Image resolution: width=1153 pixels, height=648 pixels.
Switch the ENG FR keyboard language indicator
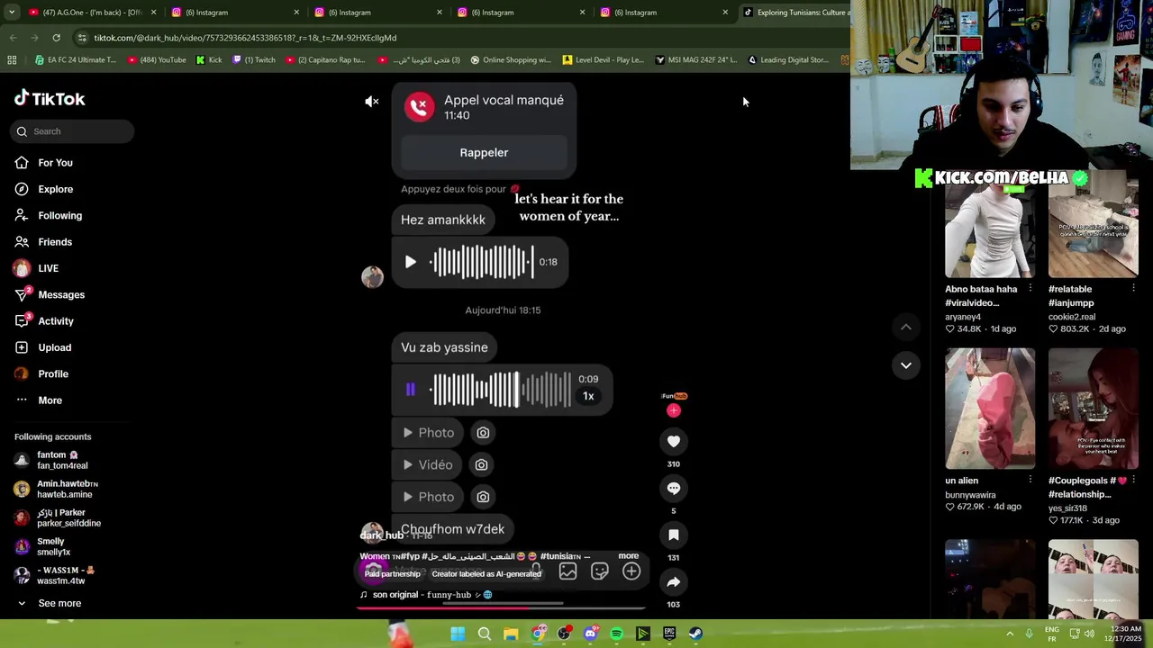click(x=1052, y=634)
